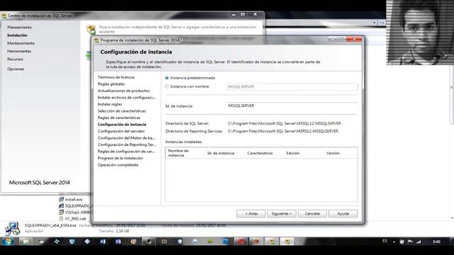Click the new standalone installation box icon

[x=91, y=30]
